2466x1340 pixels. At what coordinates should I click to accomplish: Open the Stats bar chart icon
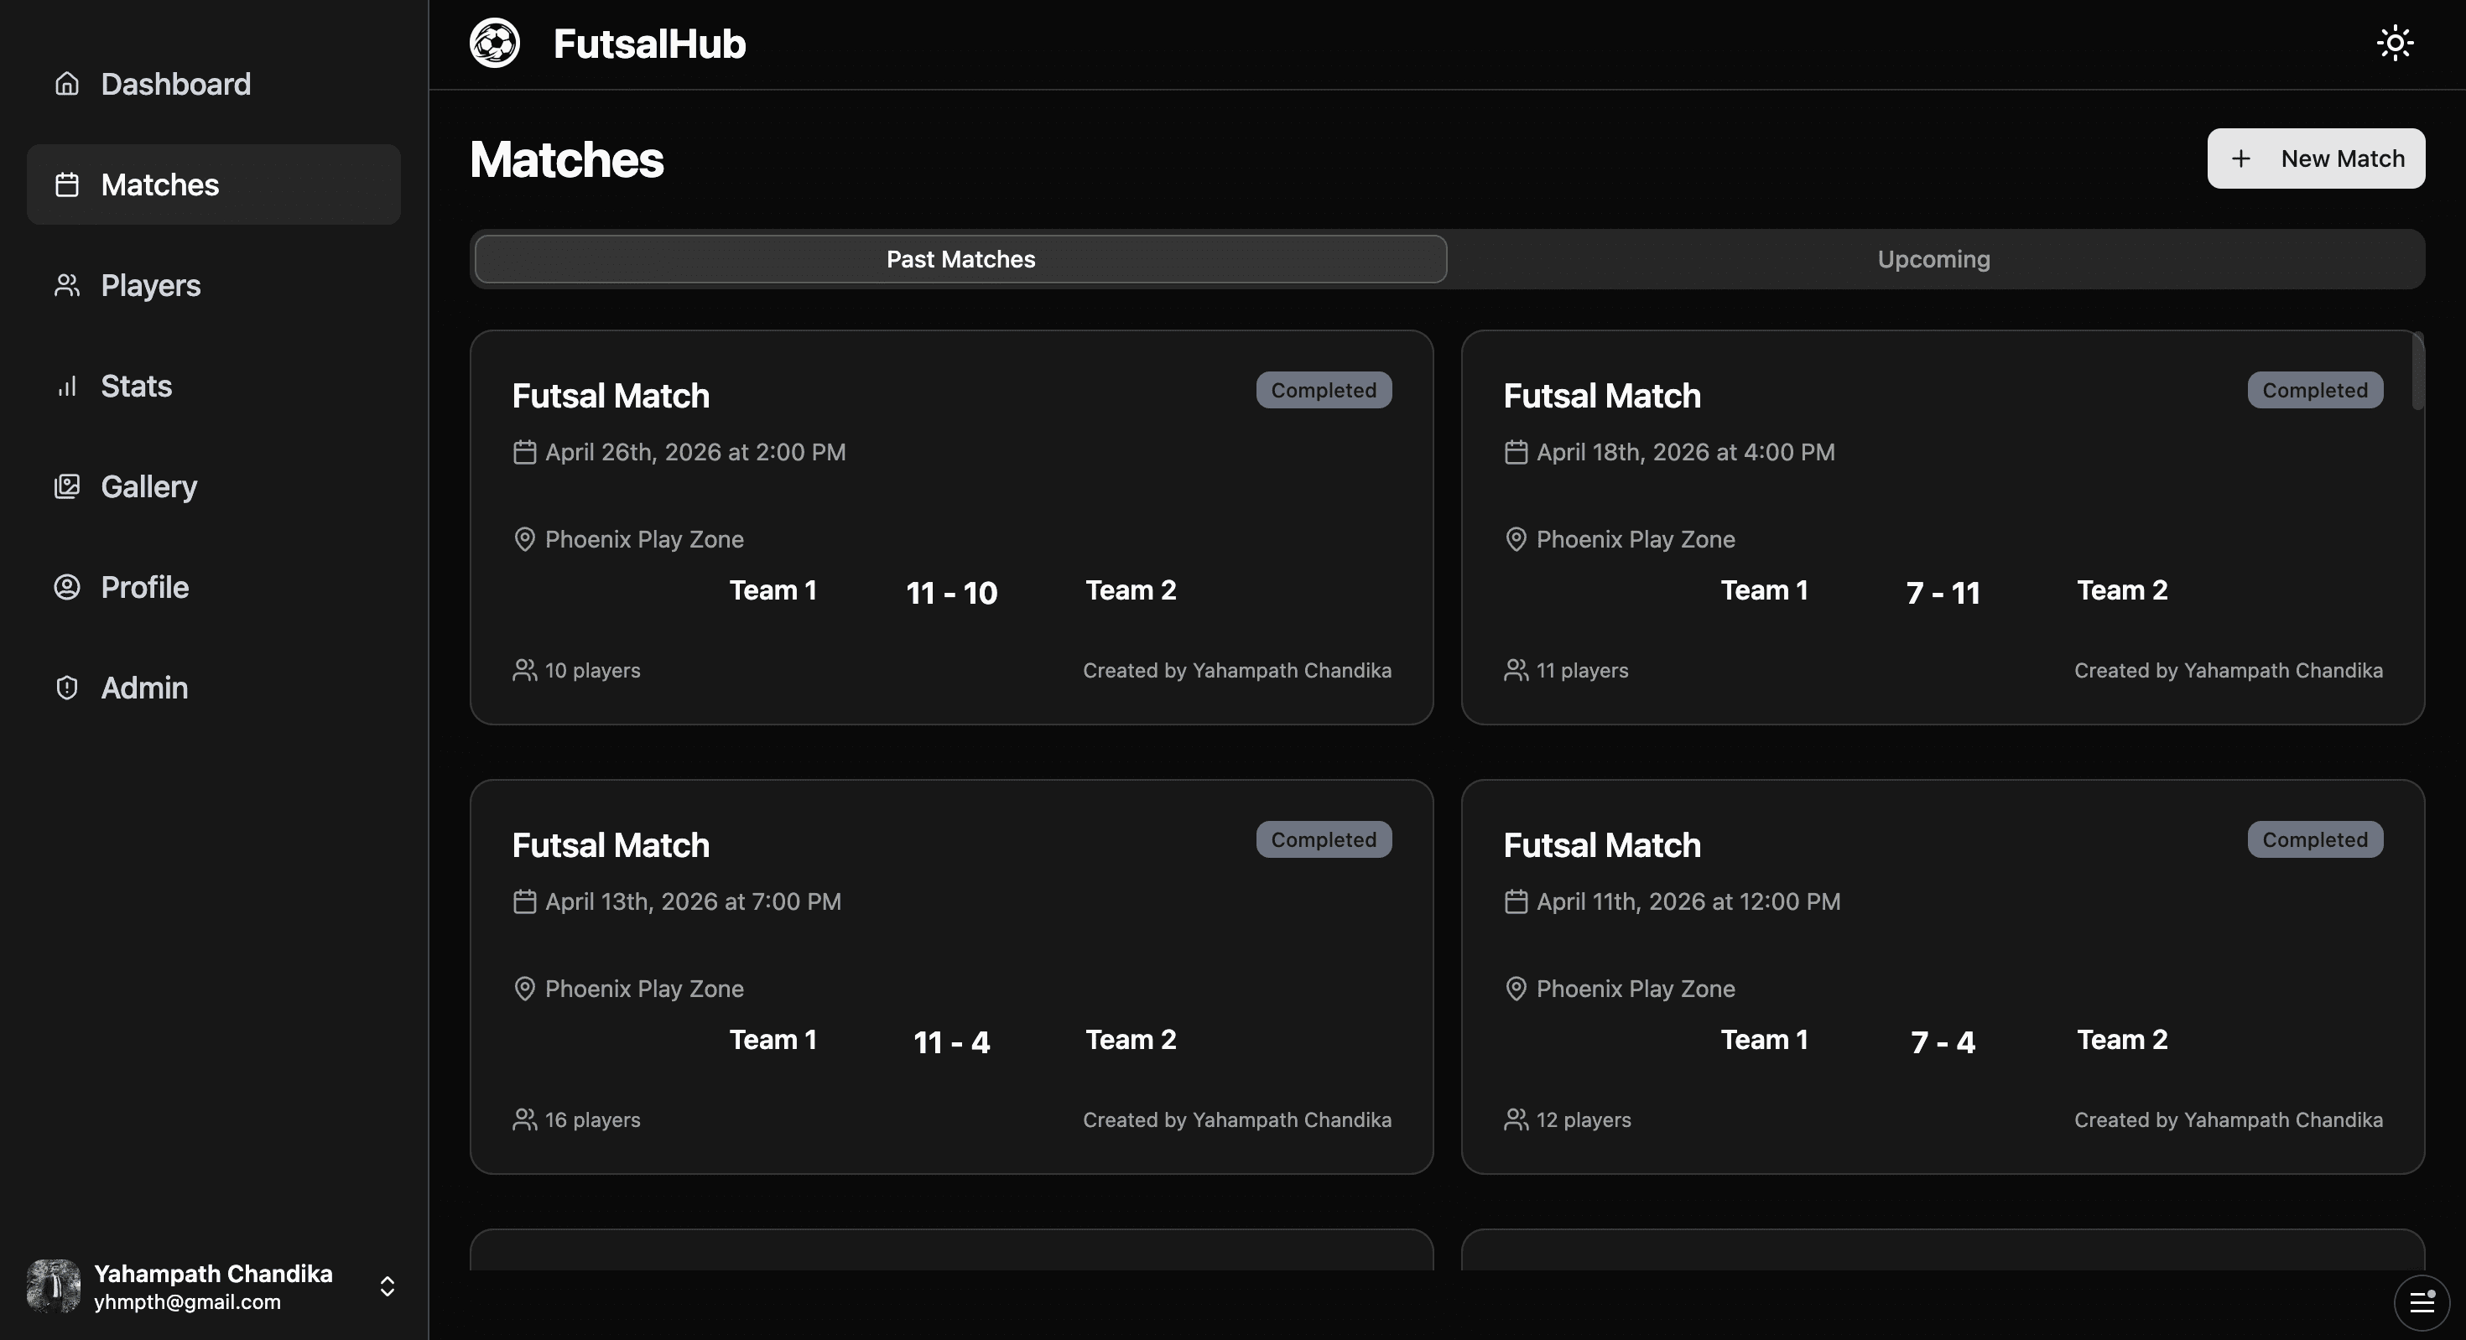pyautogui.click(x=66, y=386)
